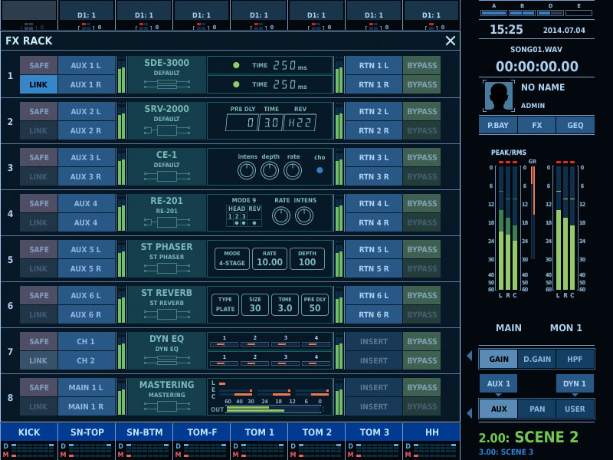The width and height of the screenshot is (613, 460).
Task: Bypass the RTN 1 L return
Action: (x=421, y=65)
